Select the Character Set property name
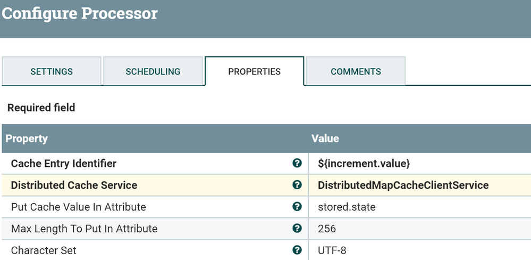This screenshot has width=531, height=260. 44,250
